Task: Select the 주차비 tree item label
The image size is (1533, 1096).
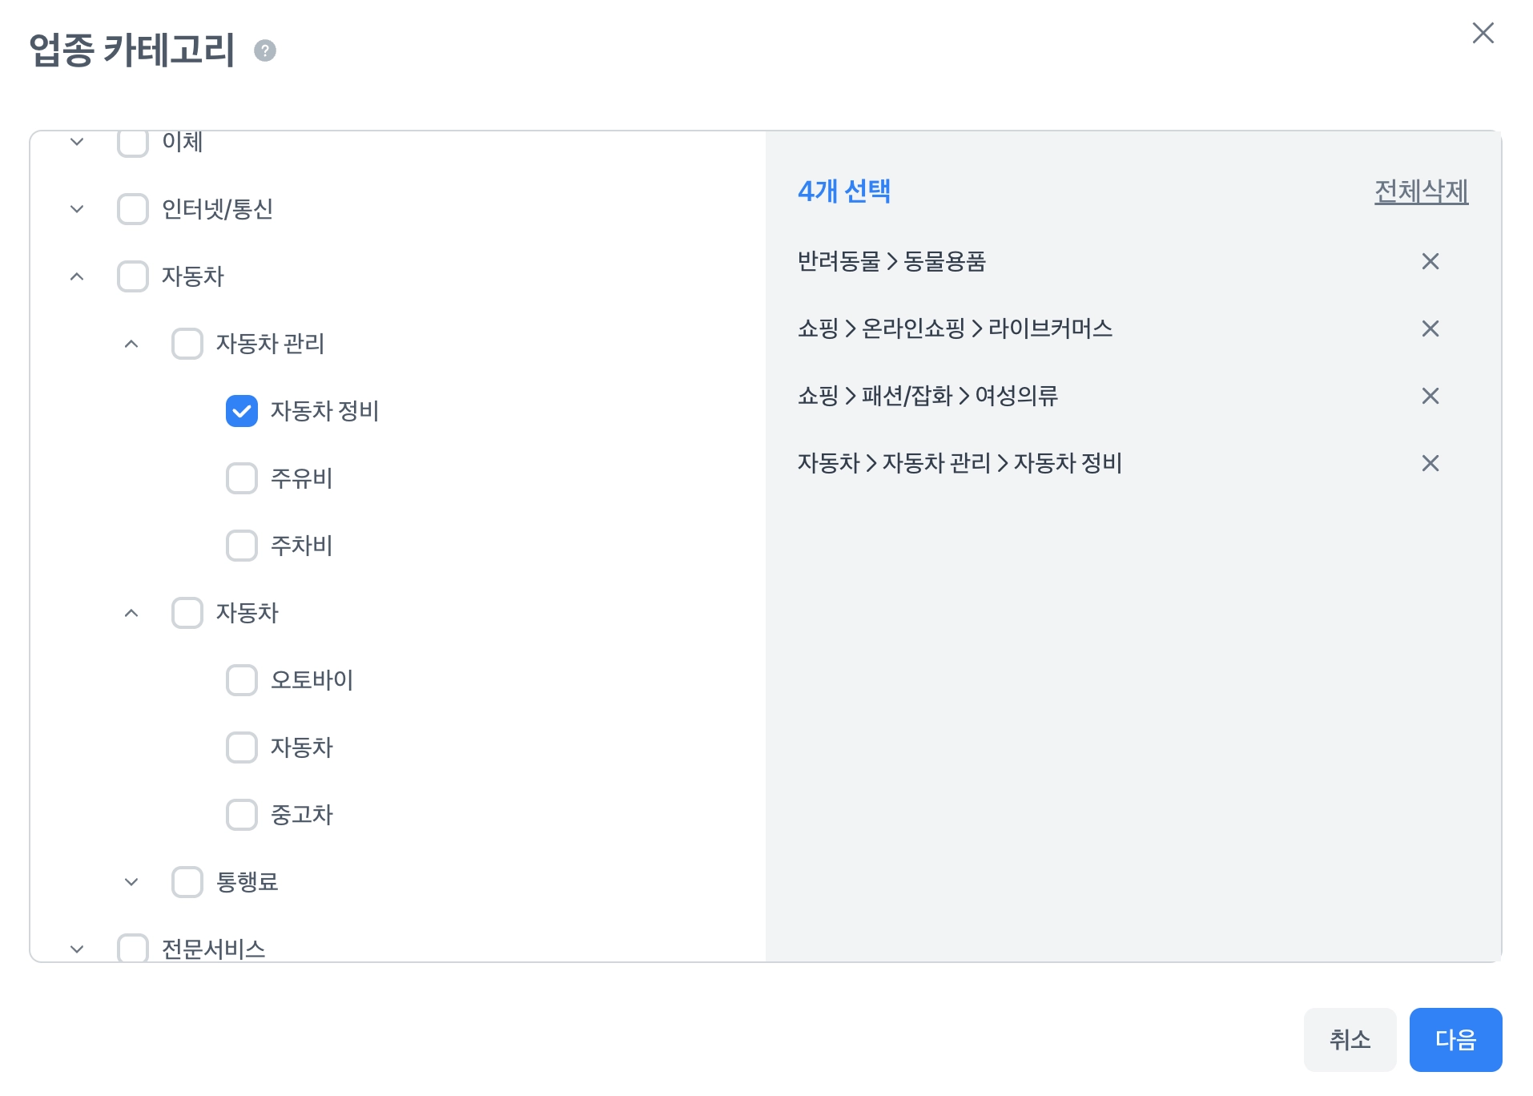Action: pos(301,546)
